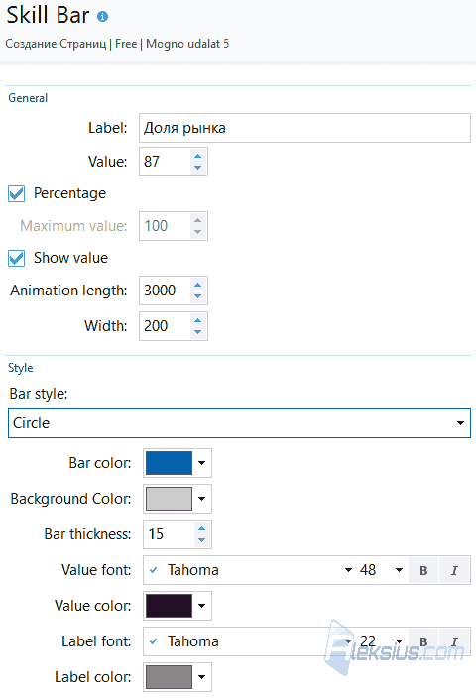The image size is (476, 698).
Task: Decrease the Value spinner down arrow
Action: coord(197,168)
